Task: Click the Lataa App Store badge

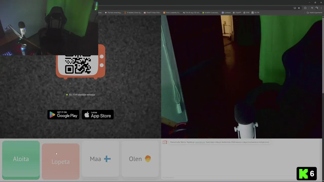Action: tap(98, 115)
